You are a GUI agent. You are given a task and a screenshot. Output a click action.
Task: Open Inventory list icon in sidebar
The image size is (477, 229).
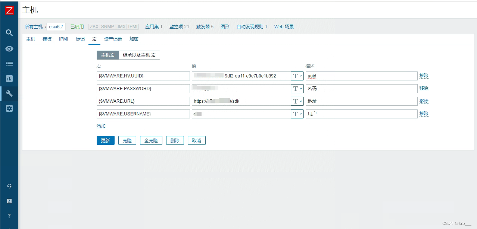[x=9, y=64]
